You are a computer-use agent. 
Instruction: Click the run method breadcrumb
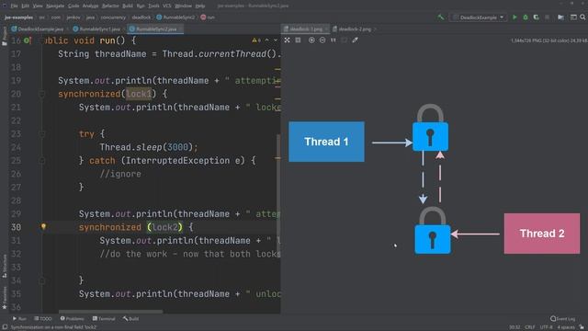click(208, 17)
